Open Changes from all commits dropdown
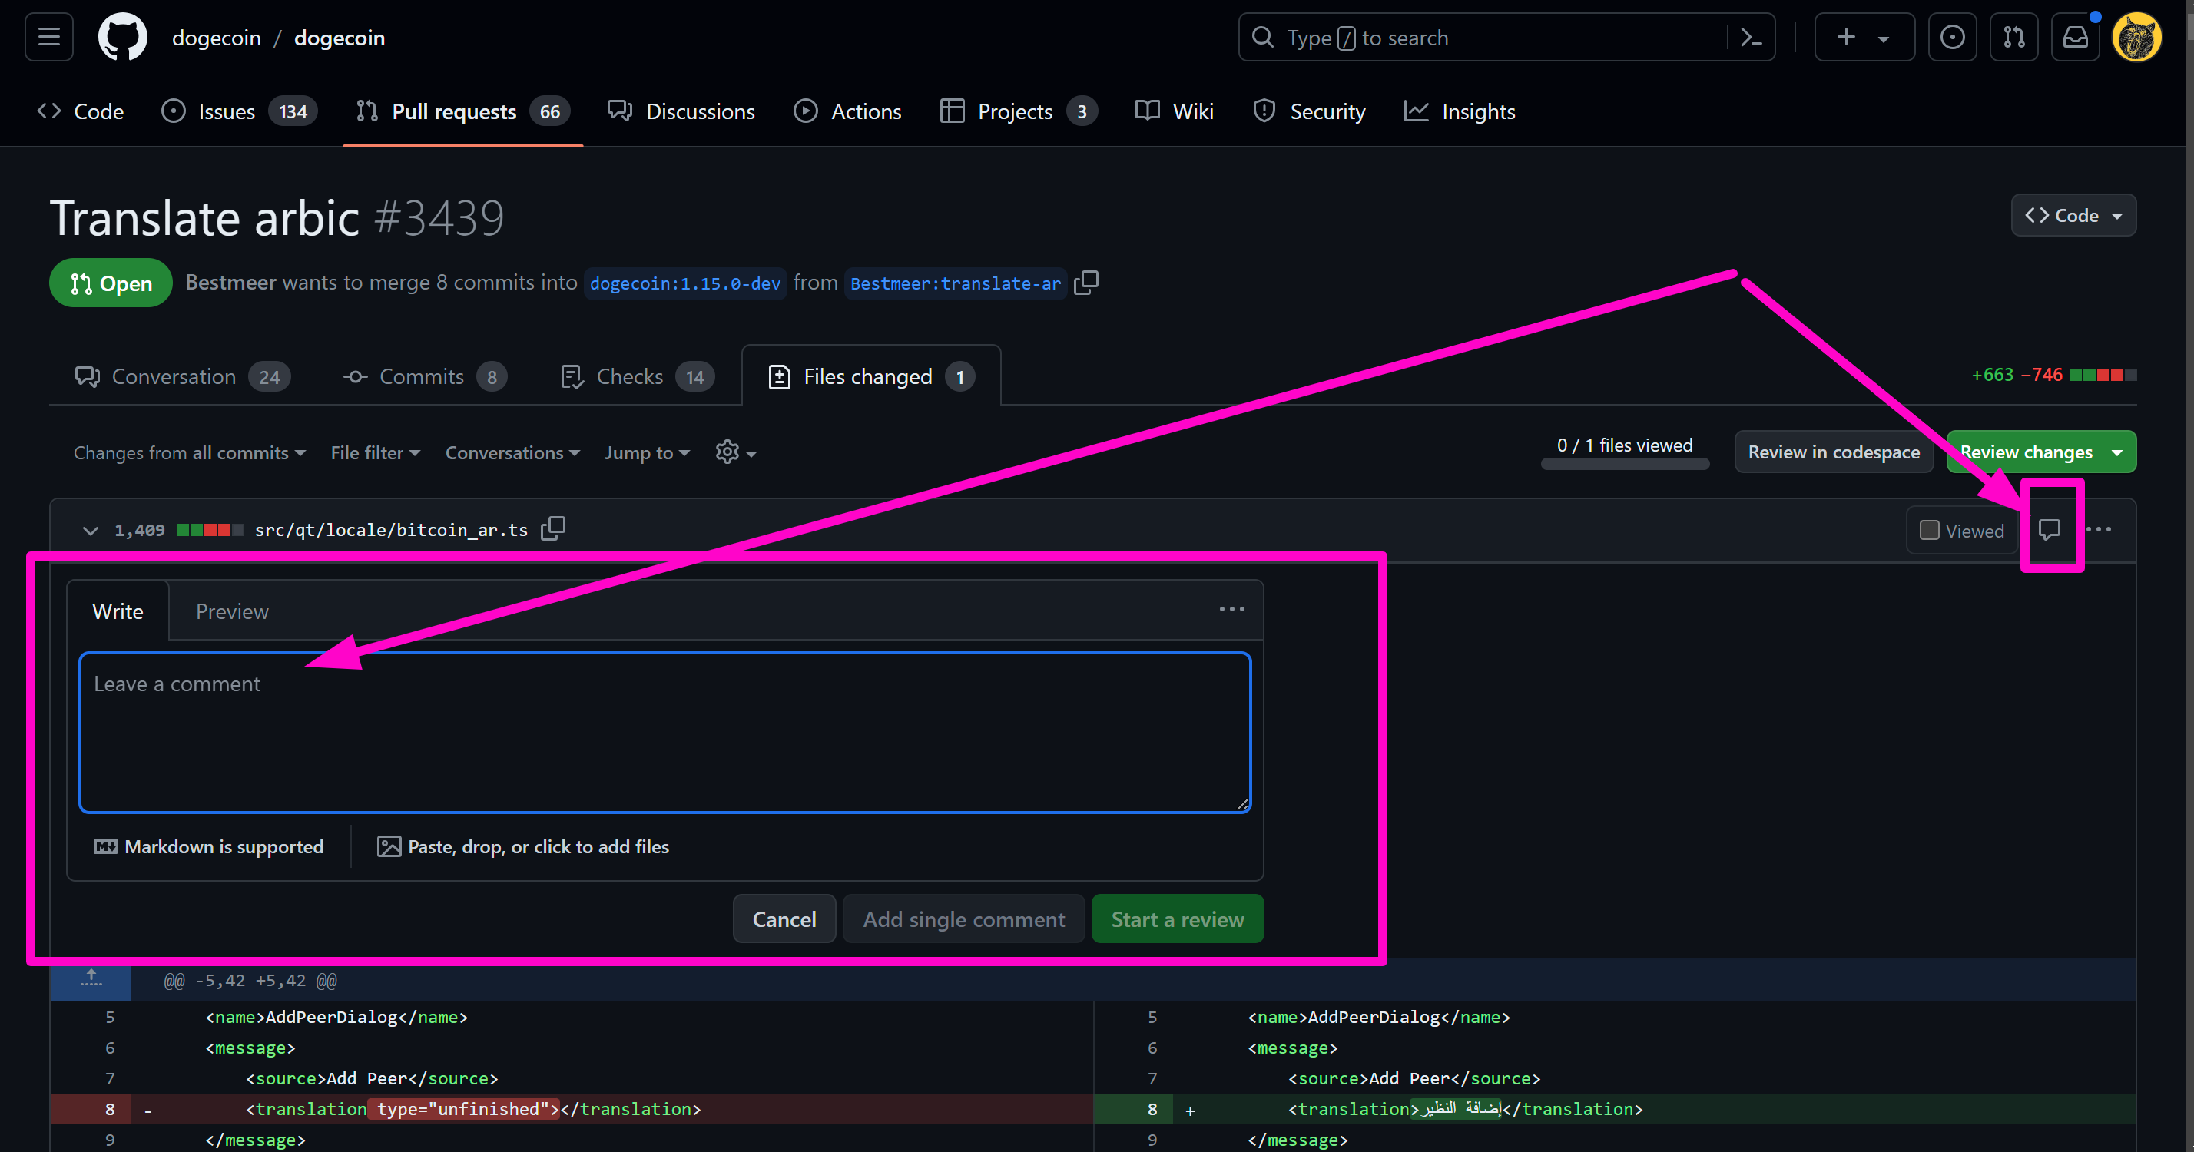 190,452
